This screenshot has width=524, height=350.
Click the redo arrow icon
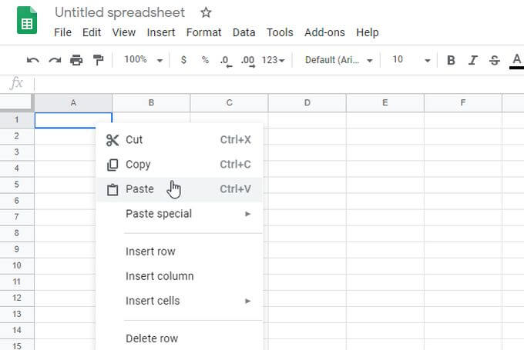[x=55, y=60]
